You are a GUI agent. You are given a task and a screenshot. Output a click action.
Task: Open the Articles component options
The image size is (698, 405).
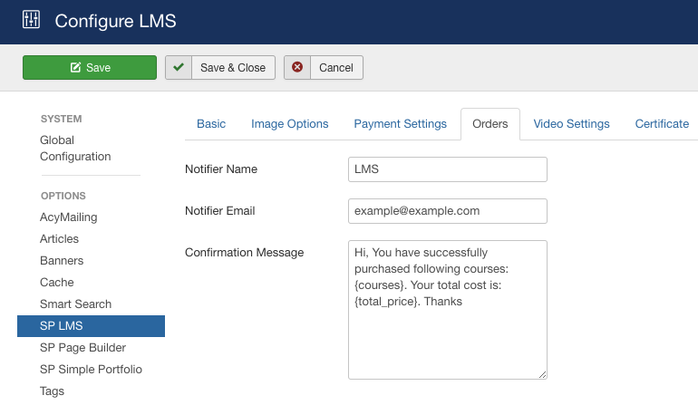pos(59,239)
